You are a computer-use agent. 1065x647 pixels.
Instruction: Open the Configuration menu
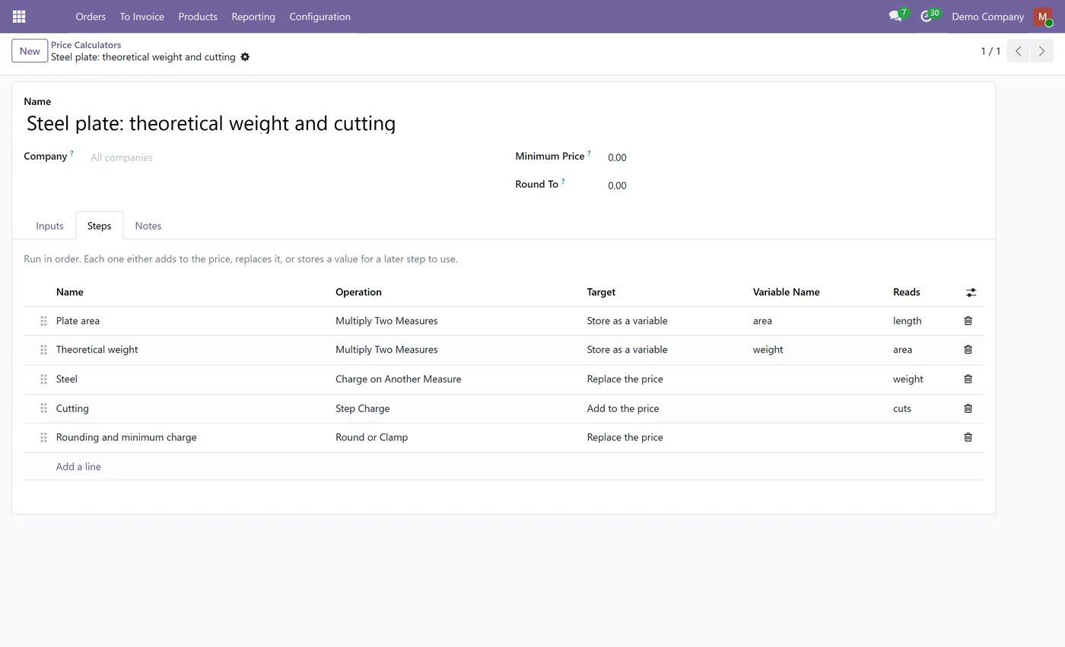point(319,16)
